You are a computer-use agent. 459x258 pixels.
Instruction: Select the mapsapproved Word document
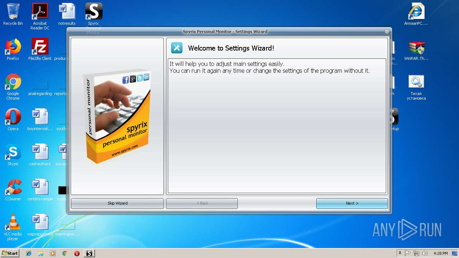(x=40, y=225)
